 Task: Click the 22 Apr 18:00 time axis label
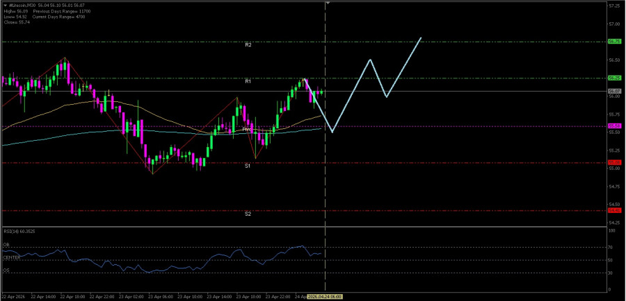tap(71, 297)
